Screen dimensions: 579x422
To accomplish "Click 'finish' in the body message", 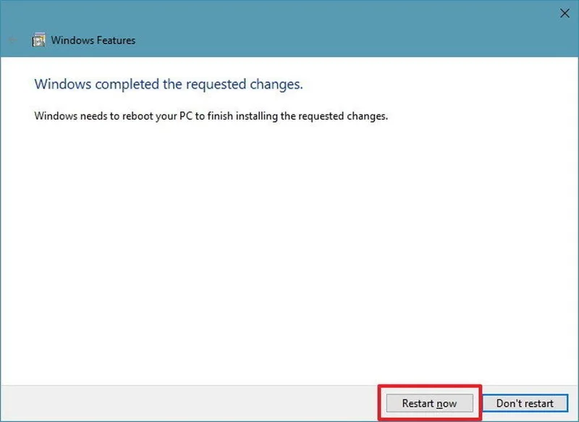I will (x=220, y=116).
